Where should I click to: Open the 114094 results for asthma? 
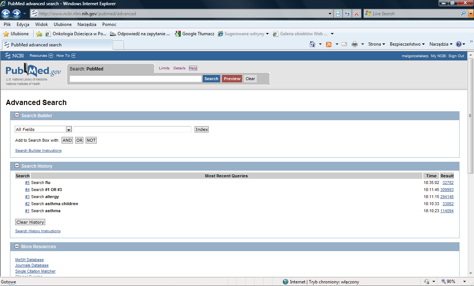pos(447,211)
